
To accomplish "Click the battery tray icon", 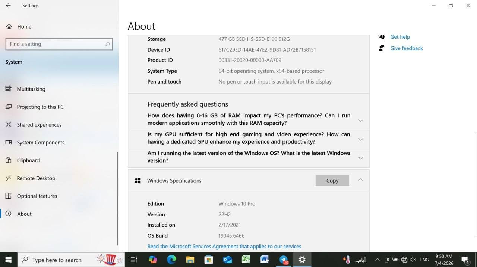I will (x=395, y=260).
